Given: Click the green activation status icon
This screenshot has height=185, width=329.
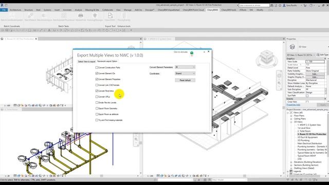Looking at the screenshot, I should pos(192,53).
